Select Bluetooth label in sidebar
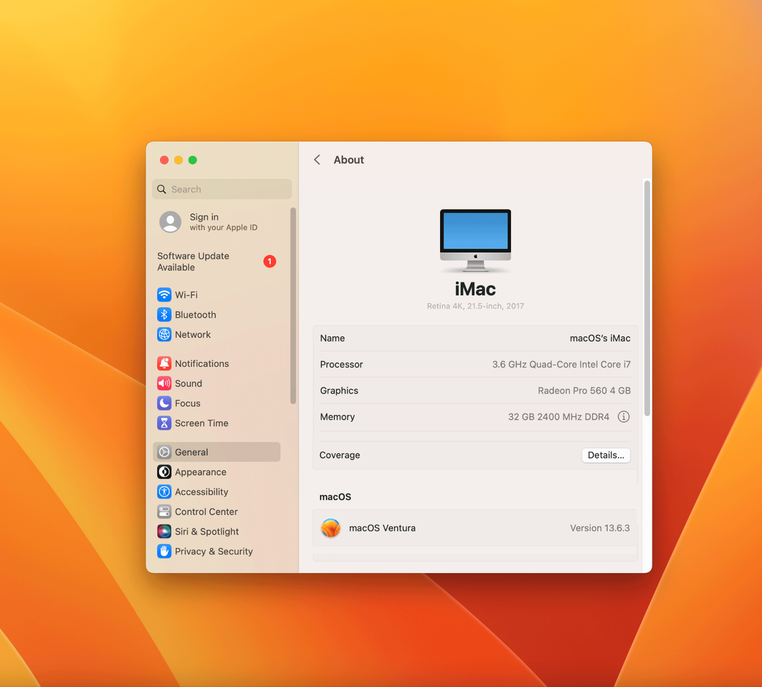Screen dimensions: 762x687 [196, 315]
